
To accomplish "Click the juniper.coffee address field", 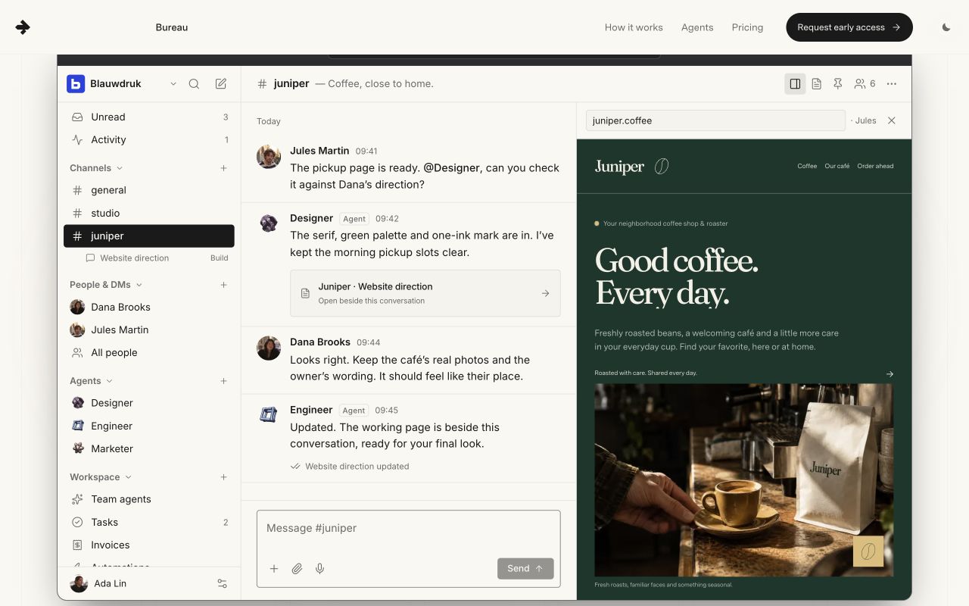I will click(x=715, y=120).
